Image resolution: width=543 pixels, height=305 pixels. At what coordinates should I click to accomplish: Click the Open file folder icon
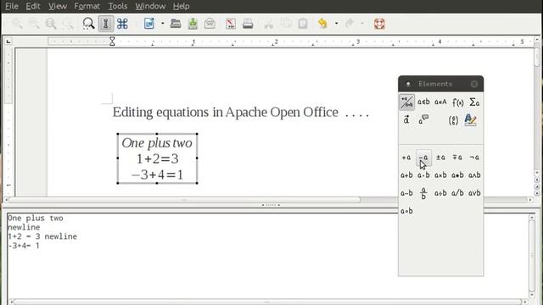pyautogui.click(x=176, y=24)
